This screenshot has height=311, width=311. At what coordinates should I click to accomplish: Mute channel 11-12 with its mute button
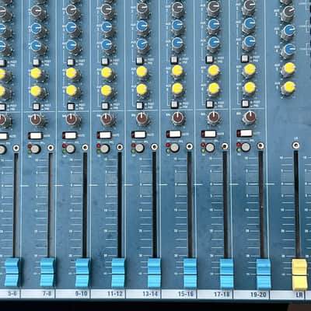coord(104,135)
